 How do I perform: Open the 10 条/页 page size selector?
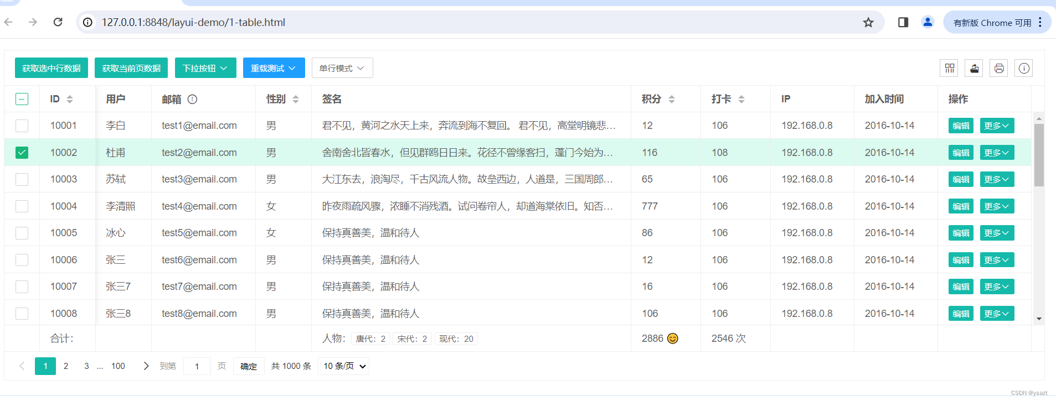click(x=343, y=366)
